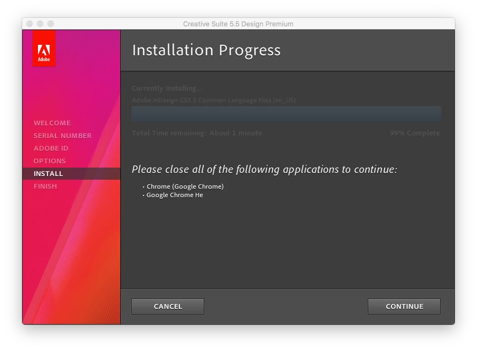Click the red close window button
The width and height of the screenshot is (477, 351).
click(x=30, y=24)
